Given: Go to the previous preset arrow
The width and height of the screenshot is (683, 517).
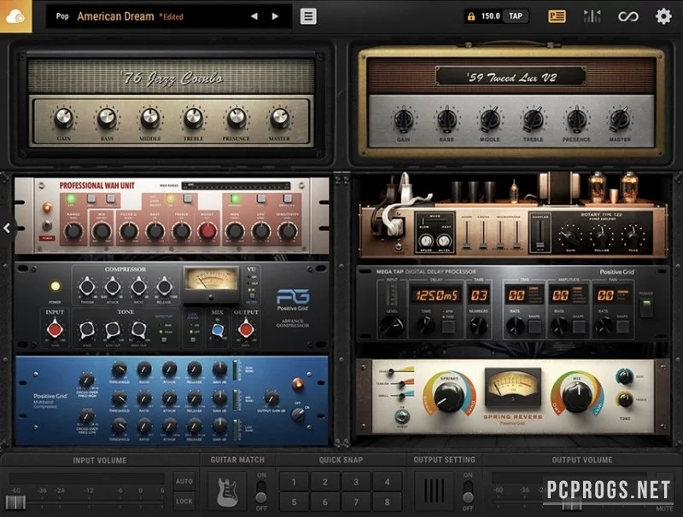Looking at the screenshot, I should (254, 16).
